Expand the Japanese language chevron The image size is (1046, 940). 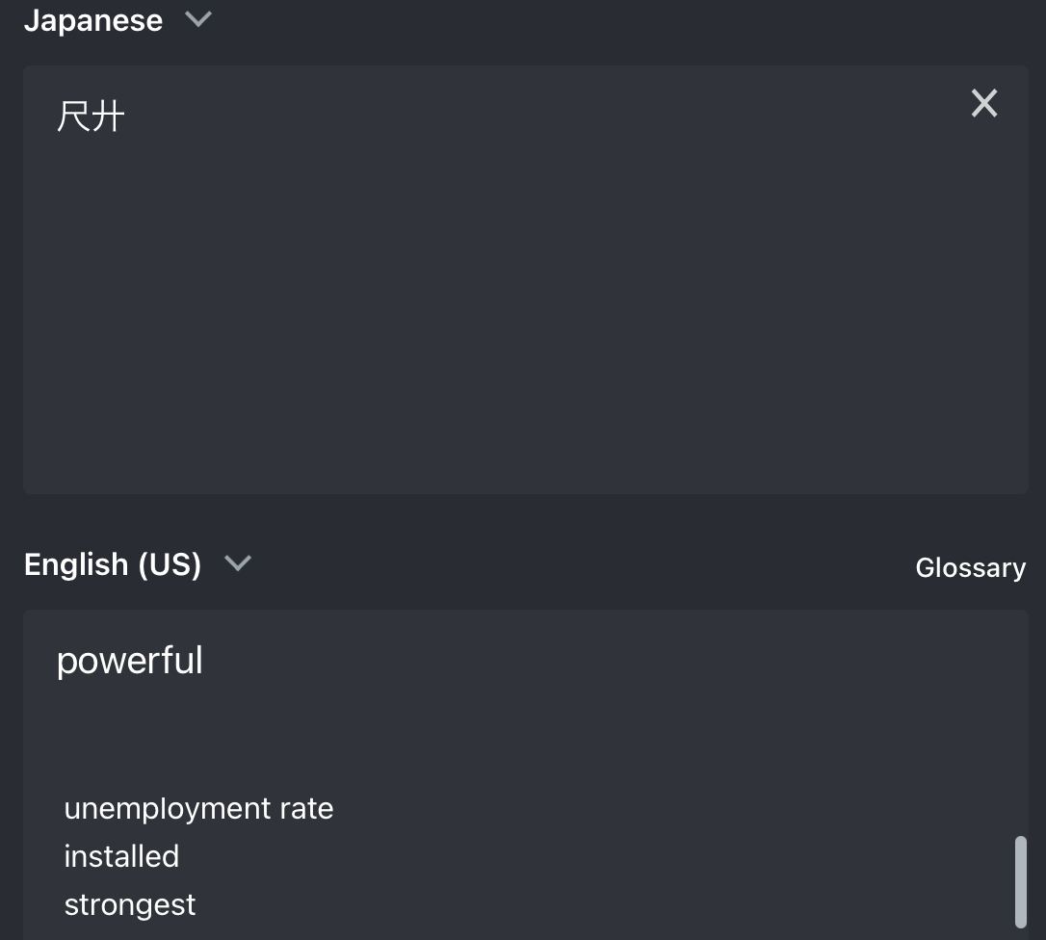pos(198,19)
